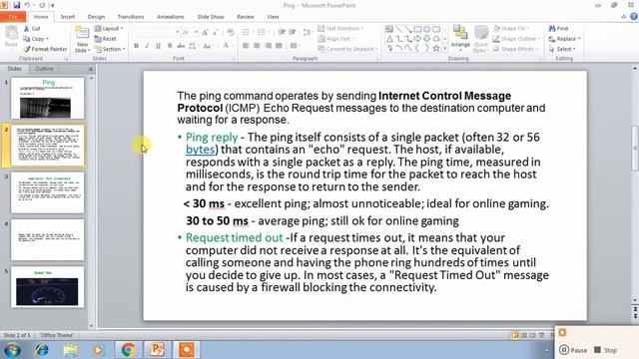Click the Reset slide button

point(105,39)
